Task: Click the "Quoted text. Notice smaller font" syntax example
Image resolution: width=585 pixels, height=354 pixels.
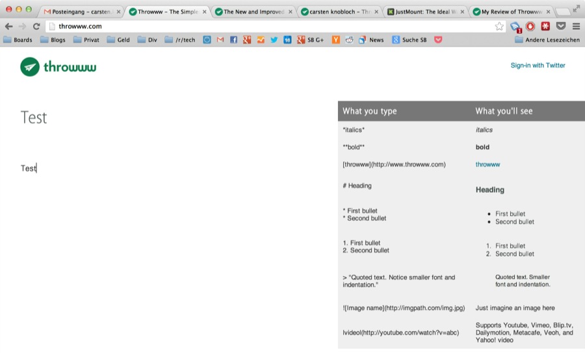Action: click(399, 281)
